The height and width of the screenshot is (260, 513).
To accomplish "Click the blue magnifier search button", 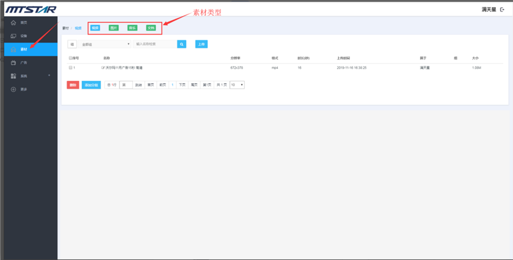I will (182, 44).
